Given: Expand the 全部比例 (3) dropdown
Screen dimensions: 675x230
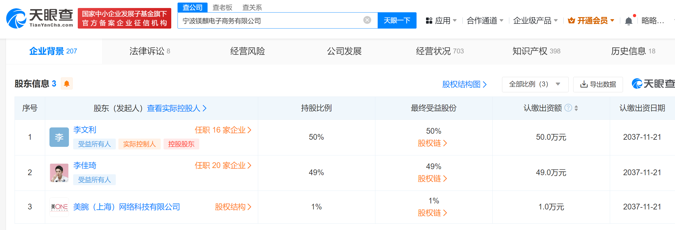Looking at the screenshot, I should tap(535, 84).
